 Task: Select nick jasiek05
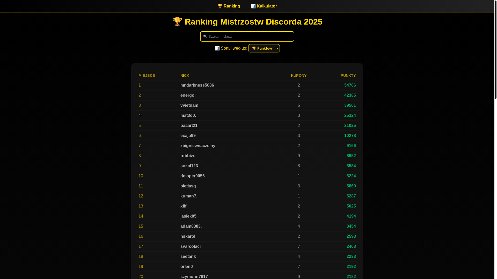(x=188, y=216)
